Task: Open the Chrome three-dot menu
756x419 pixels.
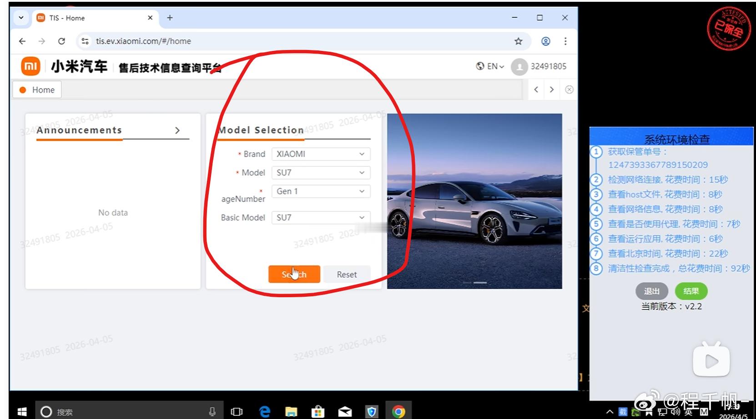Action: point(565,41)
